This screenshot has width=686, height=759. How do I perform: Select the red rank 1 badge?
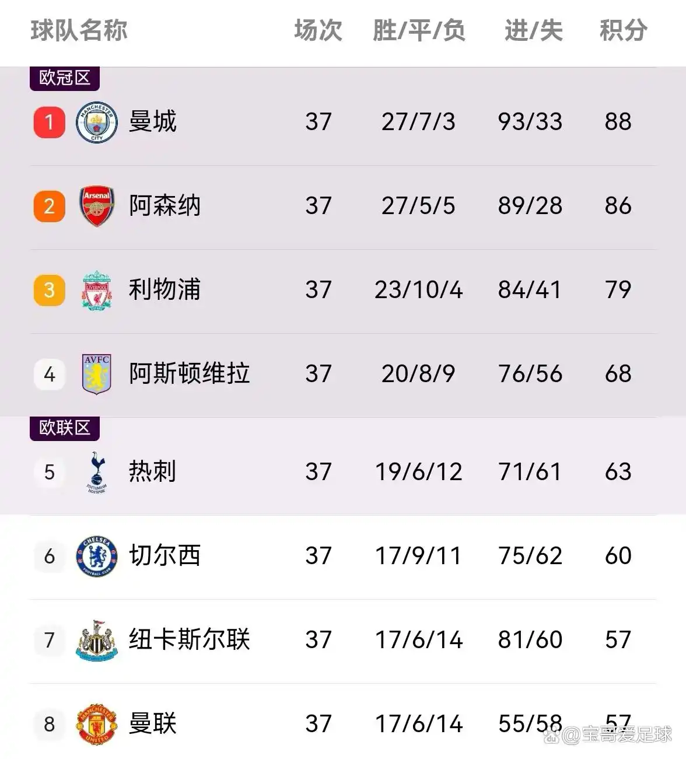point(50,122)
